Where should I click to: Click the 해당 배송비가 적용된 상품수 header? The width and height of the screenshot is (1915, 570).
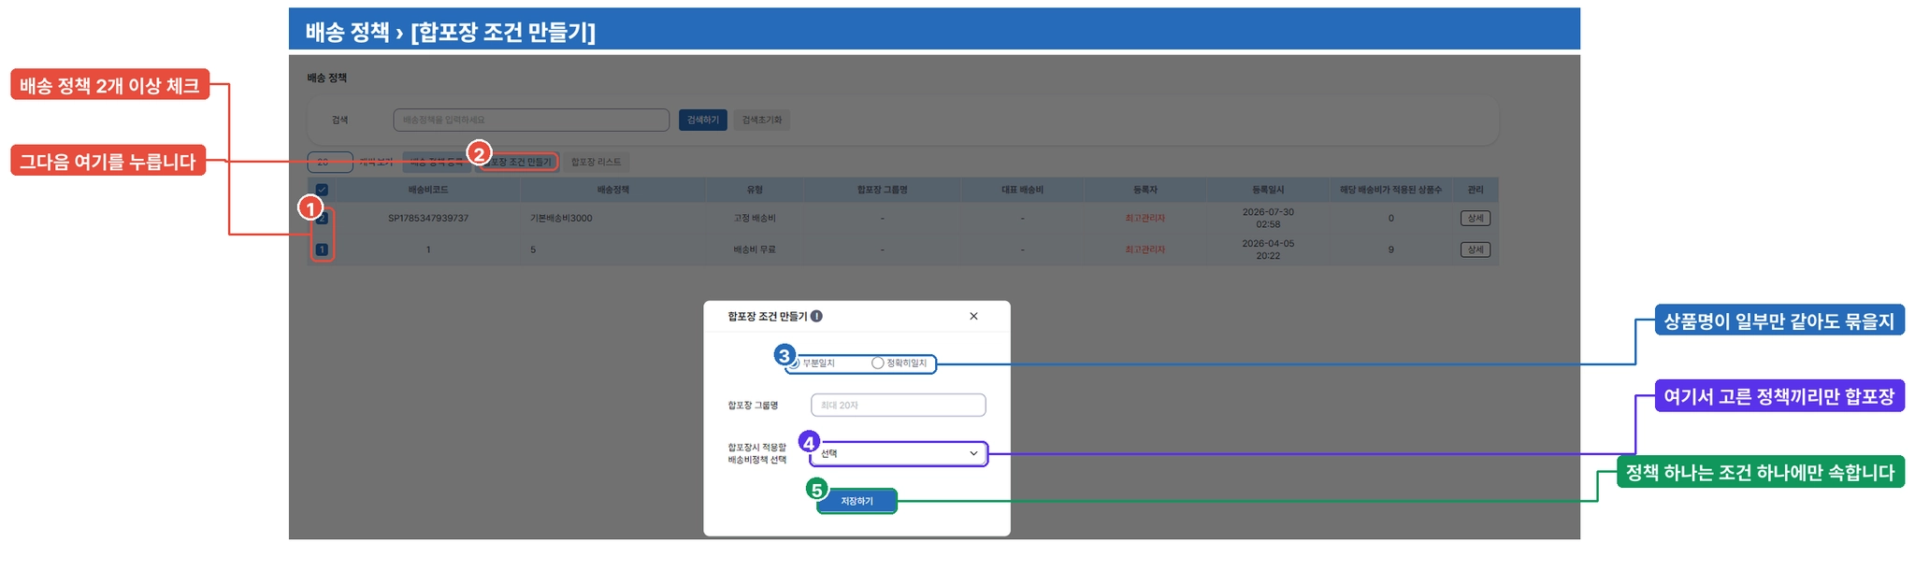1390,190
